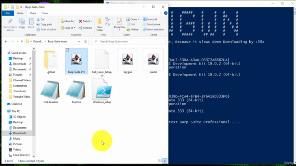
Task: Open pinned Downloads in Quick access
Action: coord(19,64)
